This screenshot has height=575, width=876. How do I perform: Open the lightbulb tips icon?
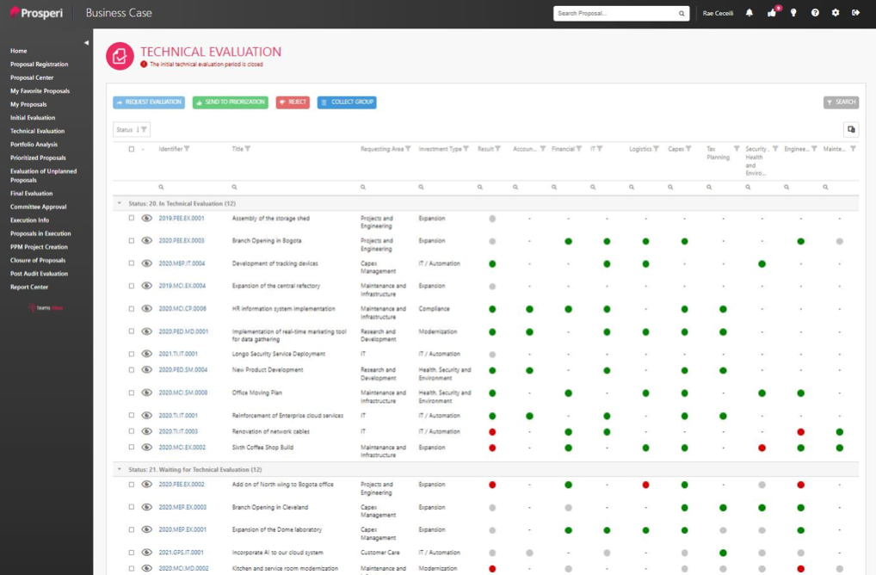pos(793,13)
